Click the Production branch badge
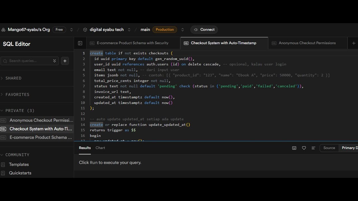This screenshot has width=358, height=201. point(165,30)
